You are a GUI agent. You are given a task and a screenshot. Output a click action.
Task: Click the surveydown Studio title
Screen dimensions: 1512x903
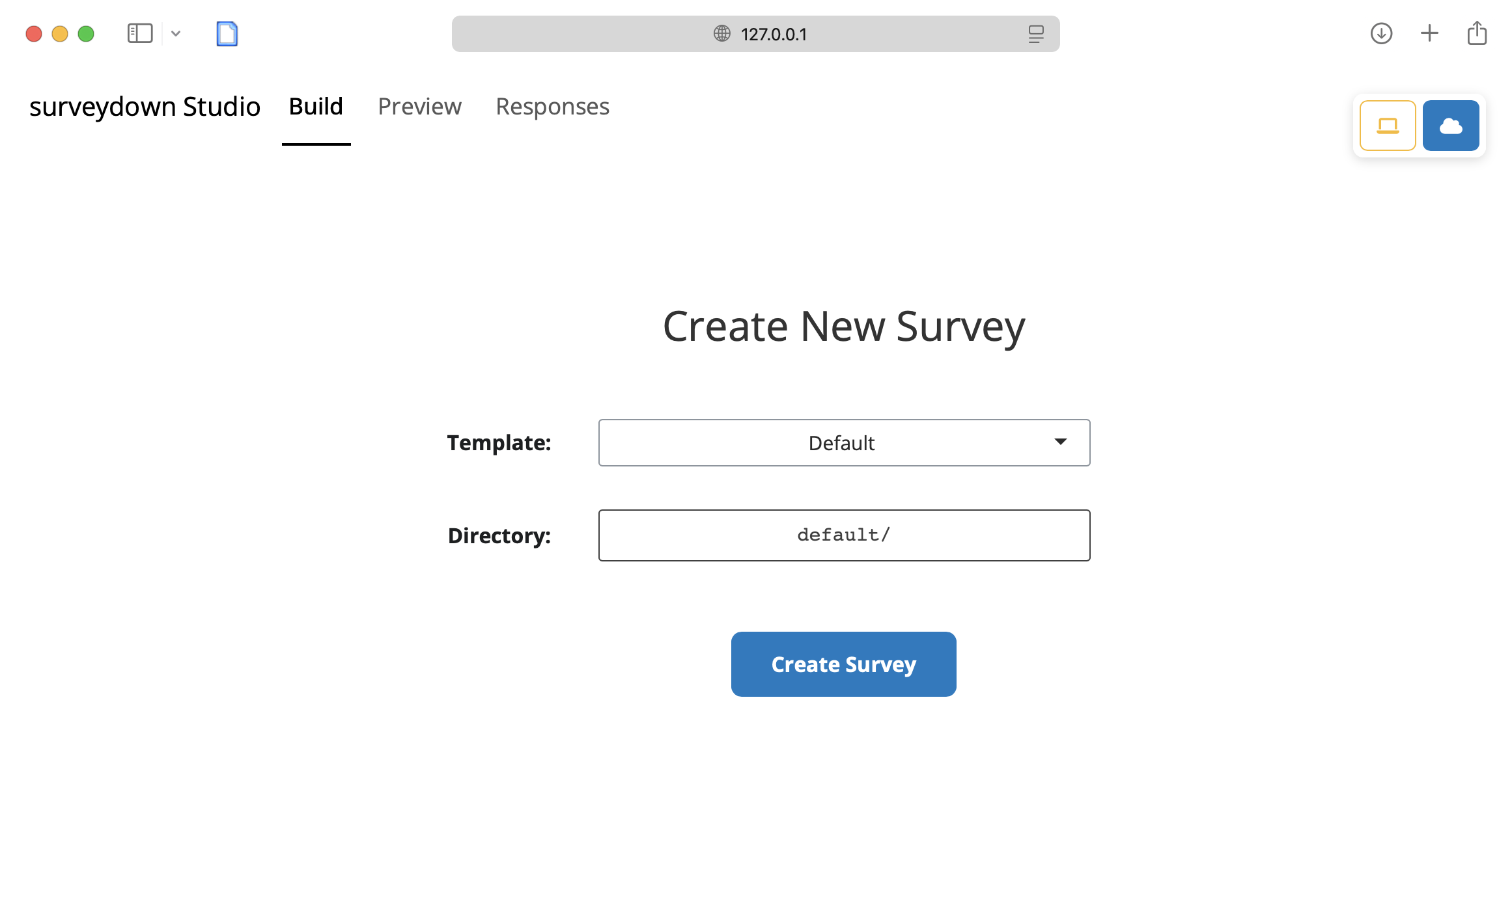click(145, 107)
